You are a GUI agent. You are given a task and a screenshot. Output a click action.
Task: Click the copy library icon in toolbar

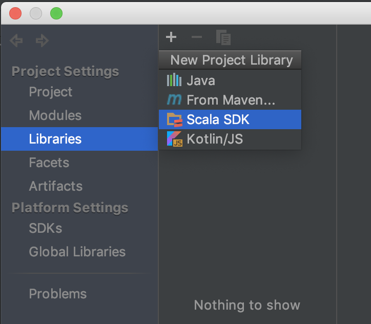223,37
